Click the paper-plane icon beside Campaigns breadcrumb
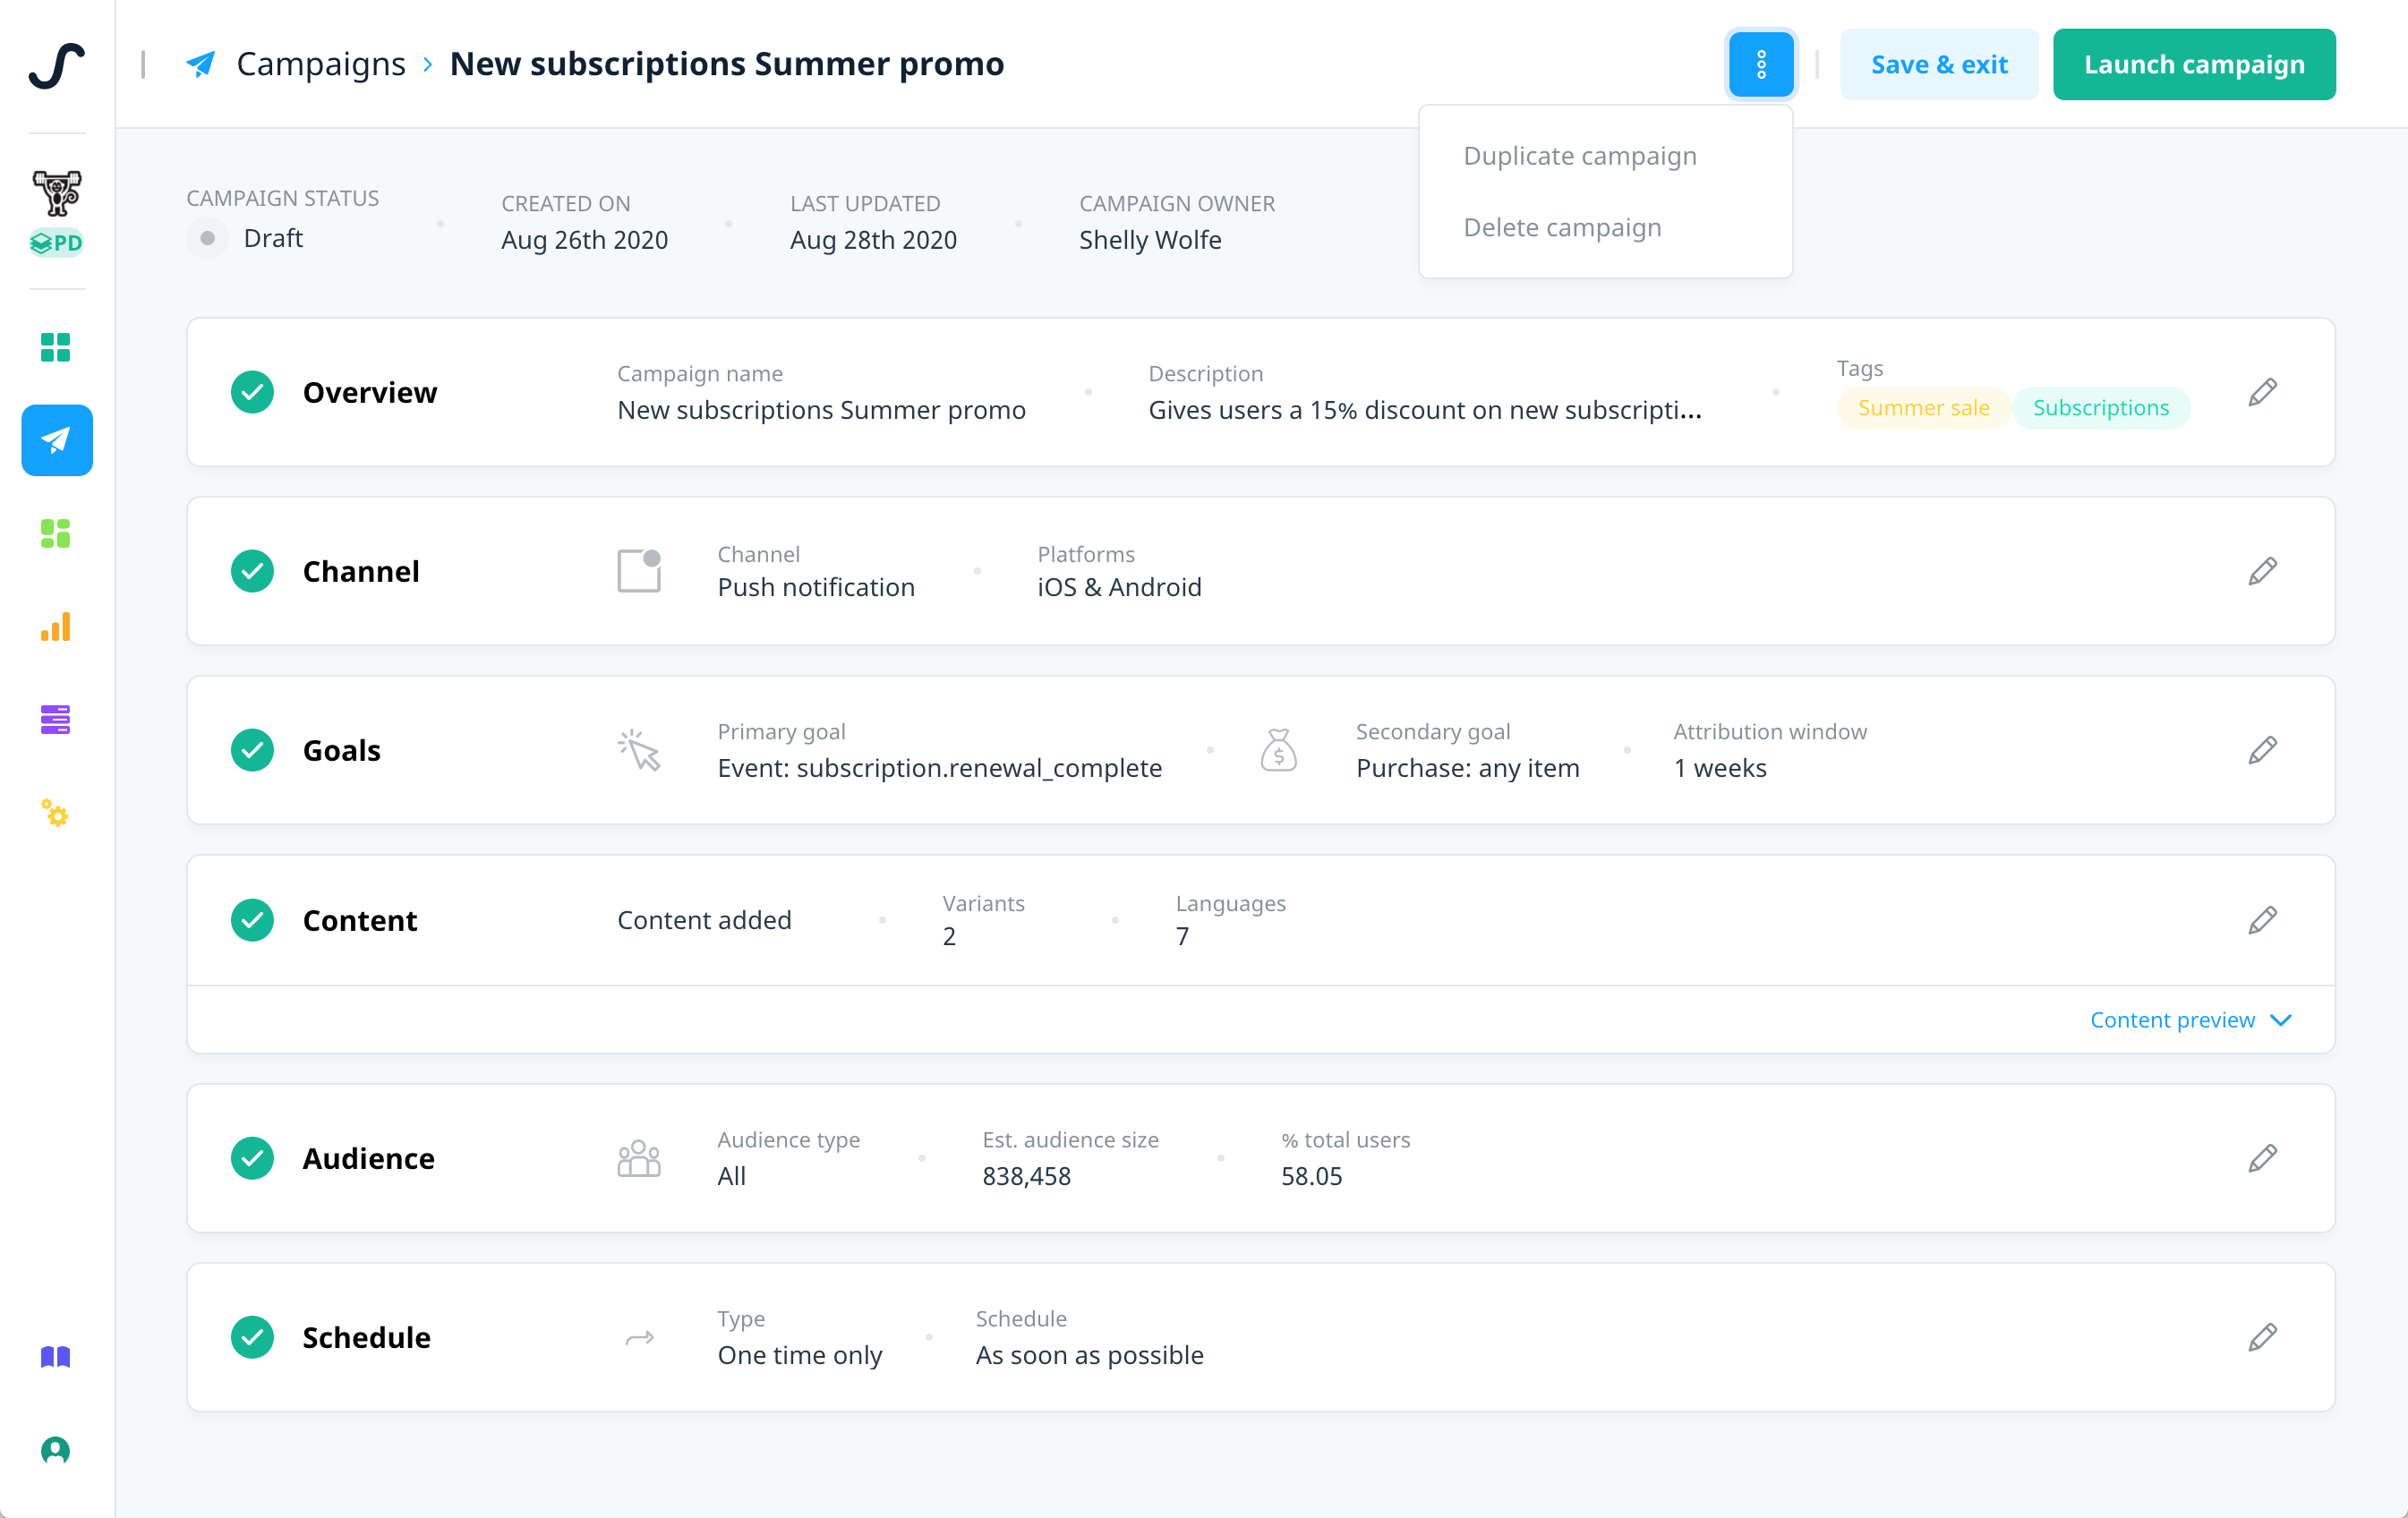The height and width of the screenshot is (1518, 2408). tap(201, 64)
